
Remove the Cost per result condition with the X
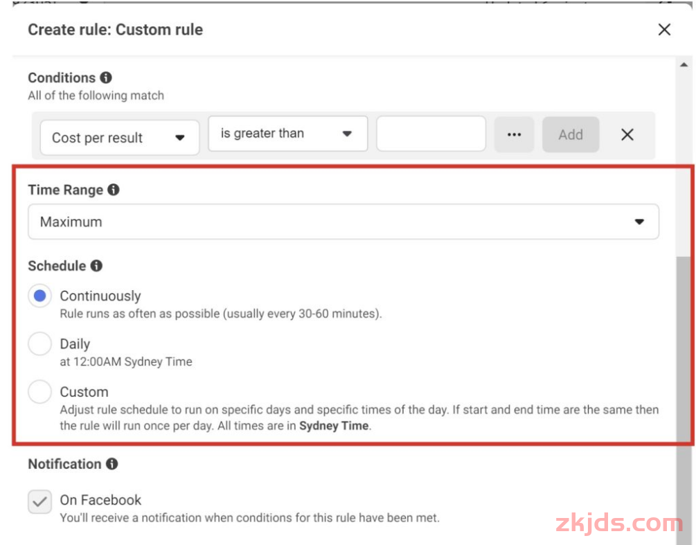pyautogui.click(x=627, y=134)
